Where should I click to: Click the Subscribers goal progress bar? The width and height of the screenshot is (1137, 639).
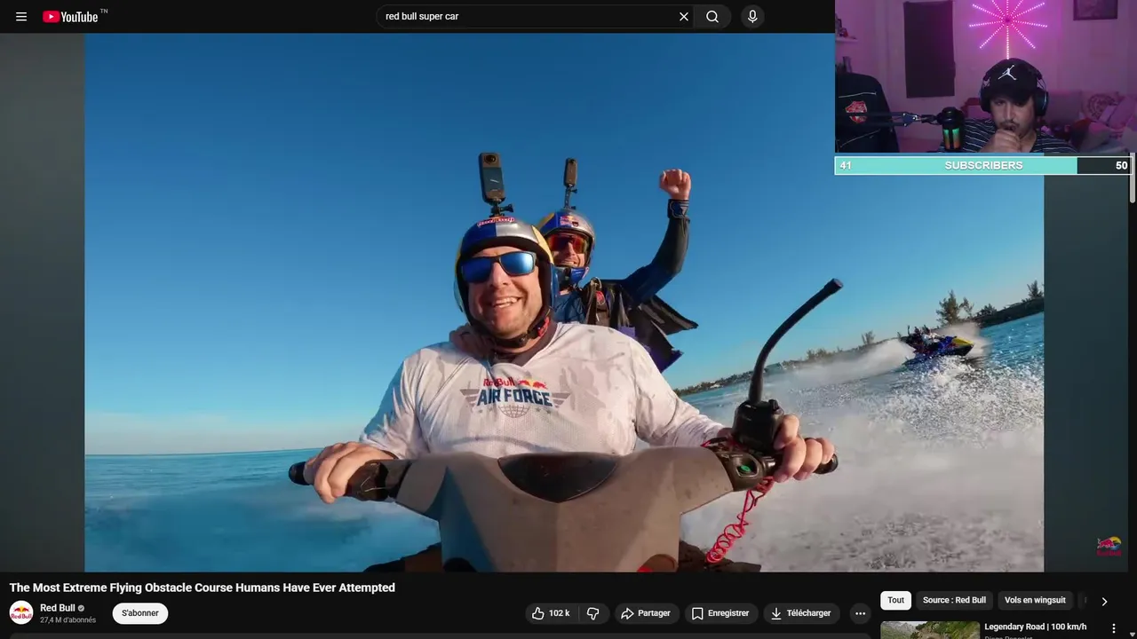[982, 165]
